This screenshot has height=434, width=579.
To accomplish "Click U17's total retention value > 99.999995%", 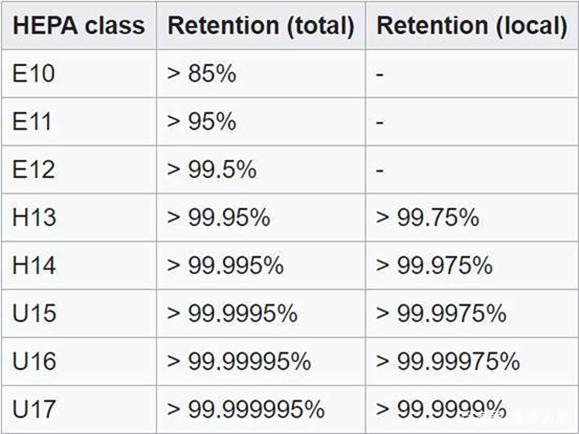I will click(x=246, y=409).
